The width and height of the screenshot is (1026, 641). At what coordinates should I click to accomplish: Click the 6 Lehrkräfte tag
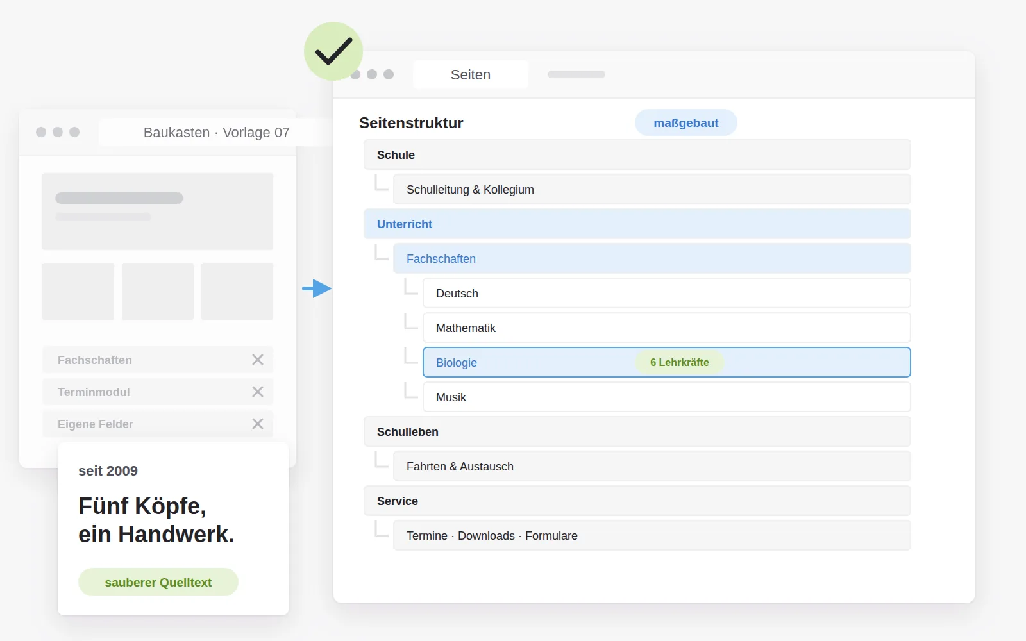tap(680, 362)
